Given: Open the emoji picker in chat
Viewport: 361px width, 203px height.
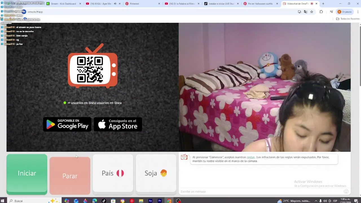Looking at the screenshot, I should (346, 191).
